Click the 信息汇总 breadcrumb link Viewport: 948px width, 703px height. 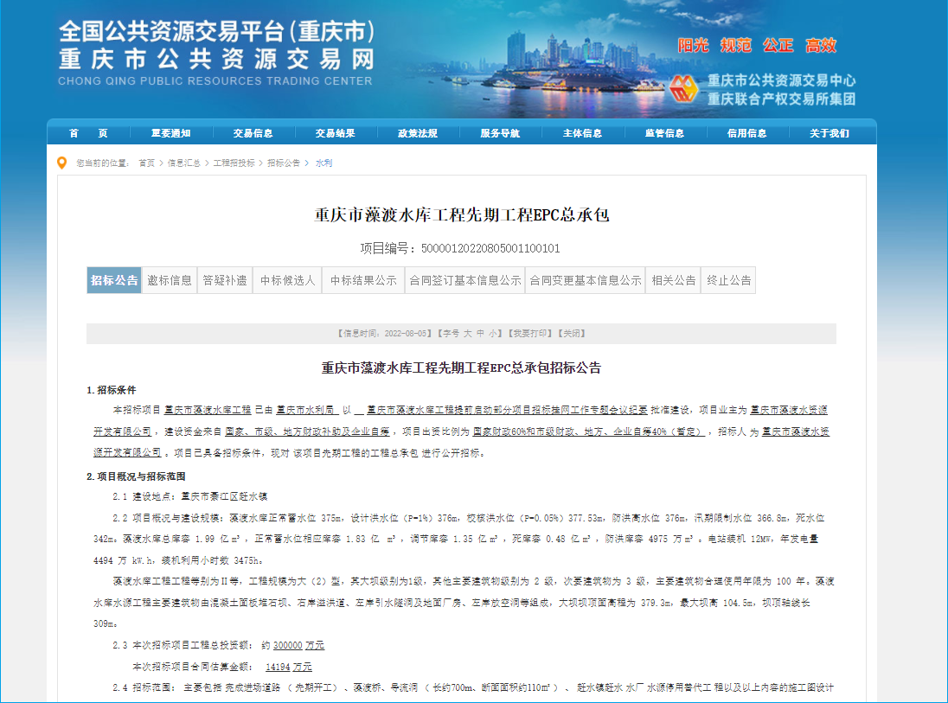click(x=183, y=163)
